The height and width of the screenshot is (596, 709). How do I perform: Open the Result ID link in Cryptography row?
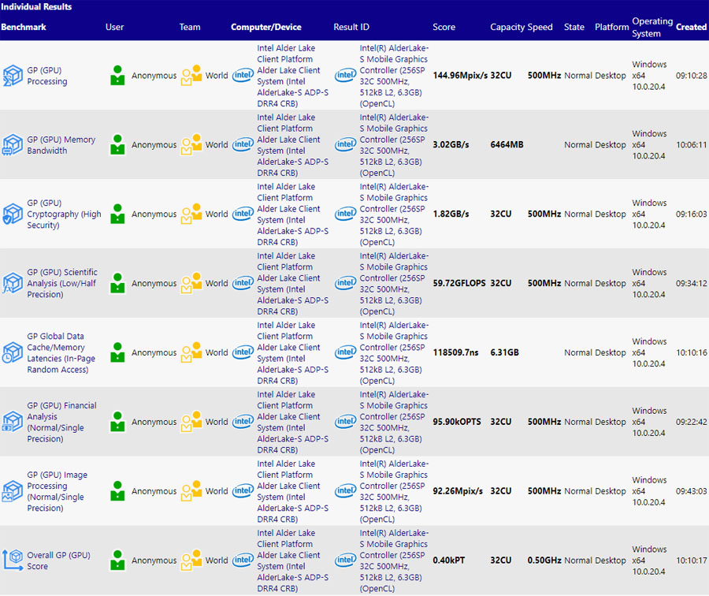(394, 214)
